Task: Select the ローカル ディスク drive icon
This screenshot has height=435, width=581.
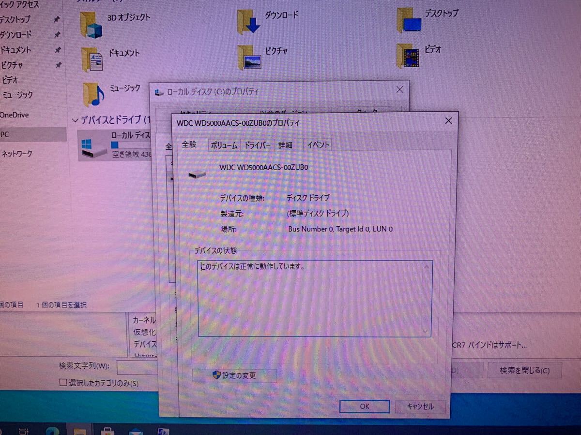Action: [x=93, y=148]
